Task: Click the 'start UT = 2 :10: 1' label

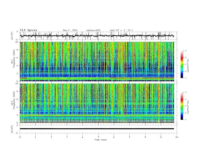Action: point(121,30)
